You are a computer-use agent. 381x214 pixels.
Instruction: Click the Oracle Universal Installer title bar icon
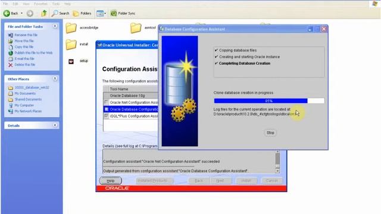(99, 45)
